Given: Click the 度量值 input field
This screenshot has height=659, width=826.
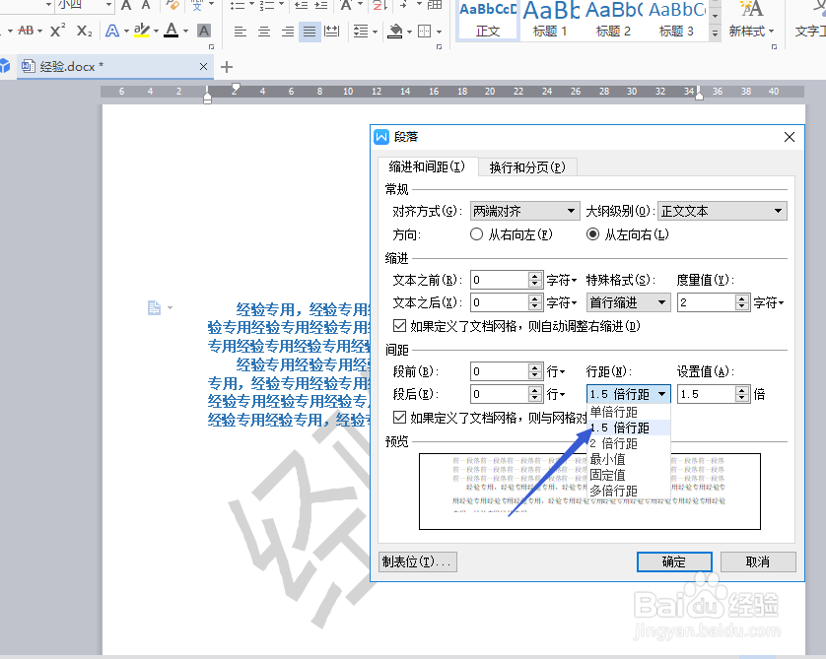Looking at the screenshot, I should 706,302.
